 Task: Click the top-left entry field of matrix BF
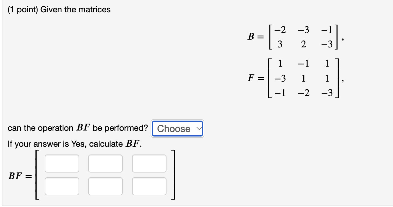(61, 163)
